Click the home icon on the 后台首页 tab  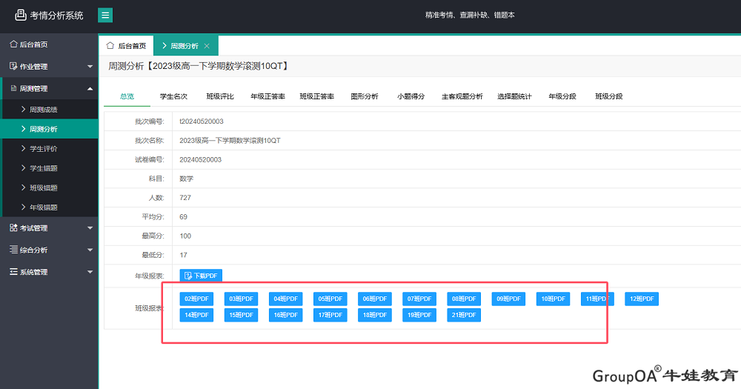click(110, 46)
